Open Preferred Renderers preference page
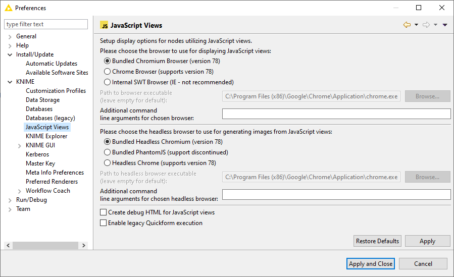 coord(52,182)
